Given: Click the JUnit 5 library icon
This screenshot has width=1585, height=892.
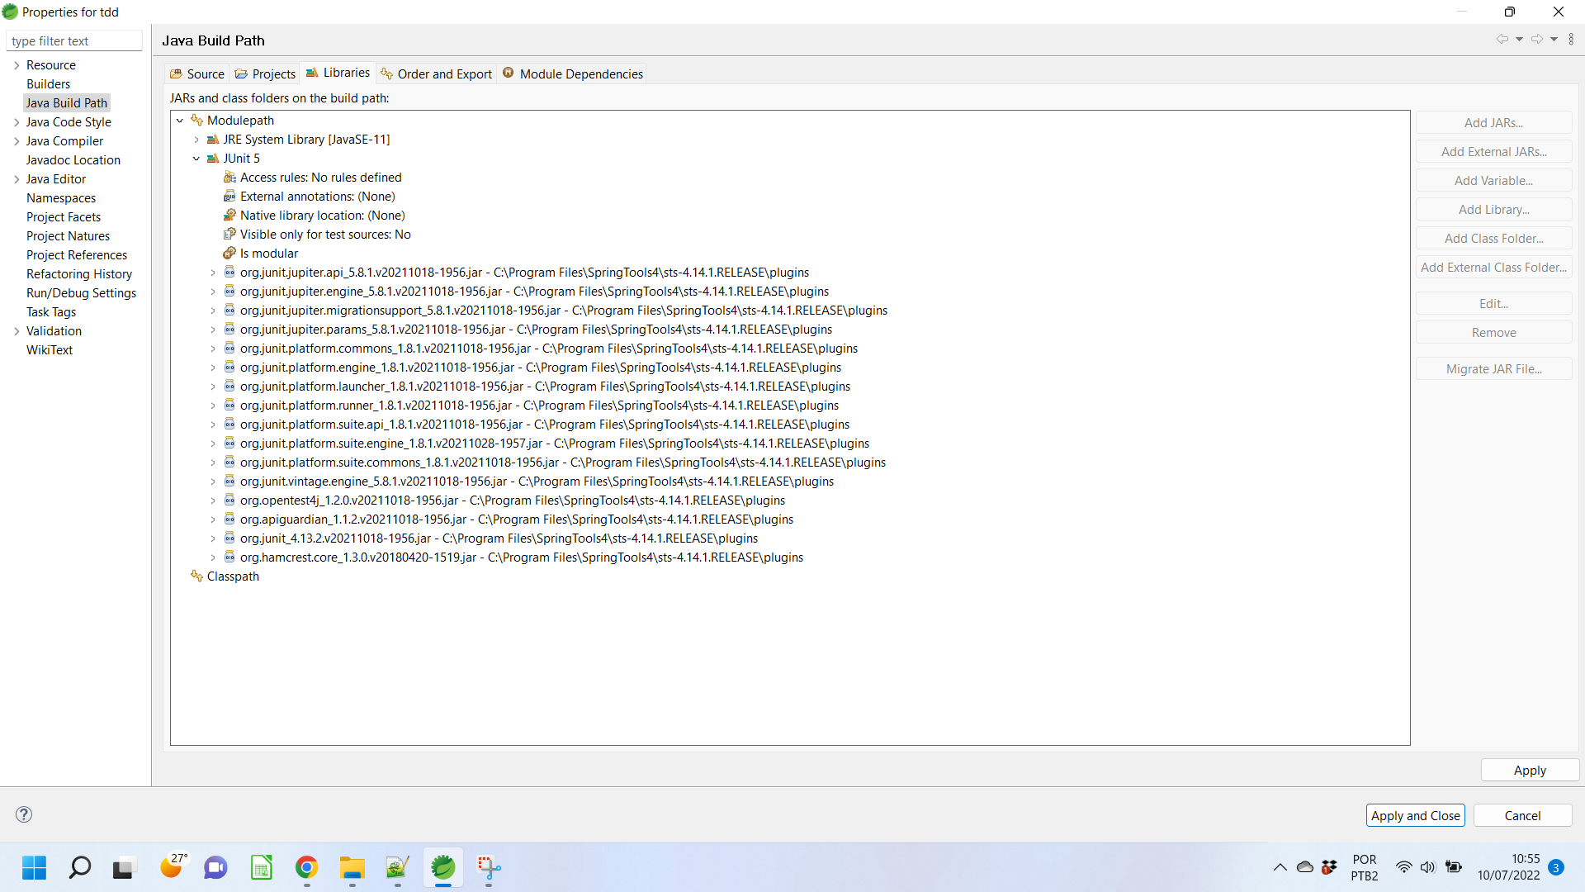Looking at the screenshot, I should 213,158.
